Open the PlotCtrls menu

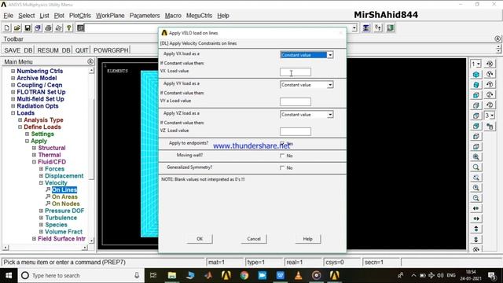coord(80,16)
